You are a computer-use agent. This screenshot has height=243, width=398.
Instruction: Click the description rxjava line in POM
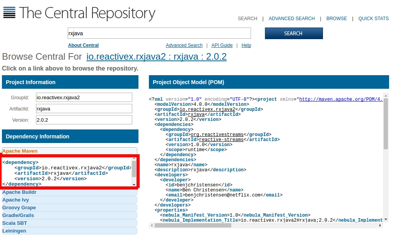point(200,170)
